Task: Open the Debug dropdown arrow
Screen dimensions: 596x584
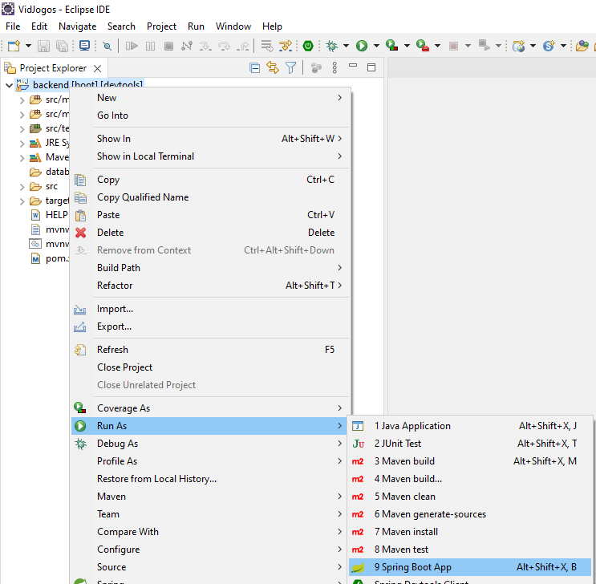Action: point(346,46)
